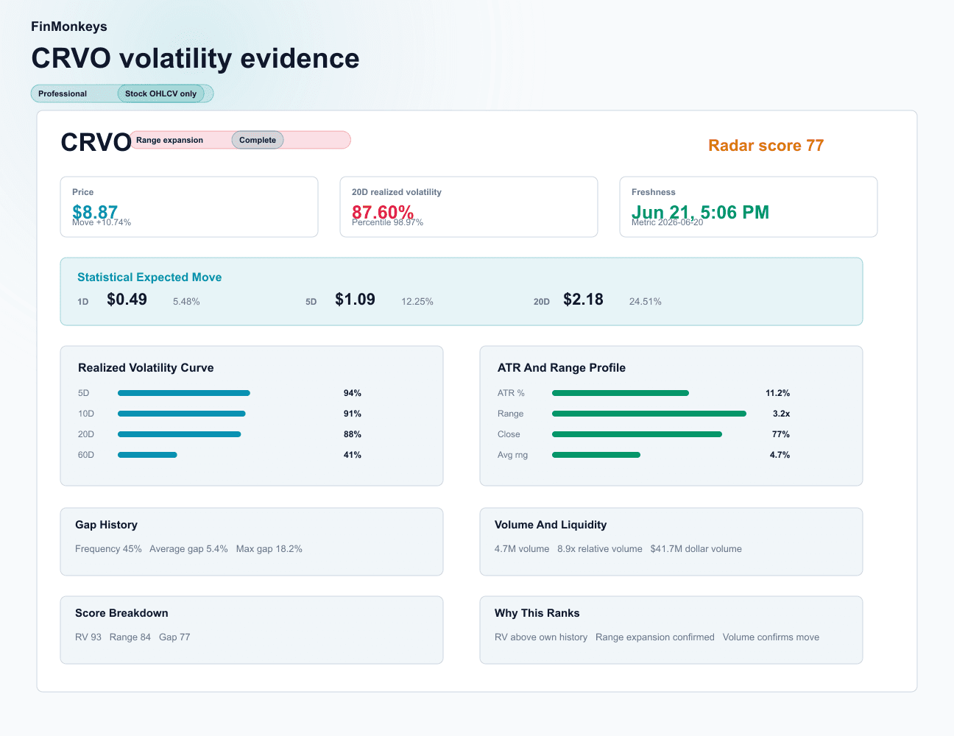Click the 87.60% realized volatility value
This screenshot has width=954, height=736.
pos(383,212)
